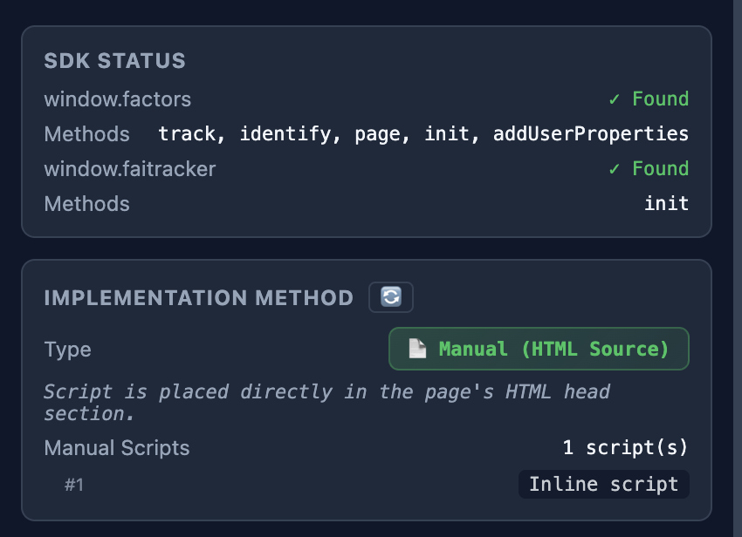Click the Manual Scripts label
Viewport: 742px width, 537px height.
tap(116, 448)
